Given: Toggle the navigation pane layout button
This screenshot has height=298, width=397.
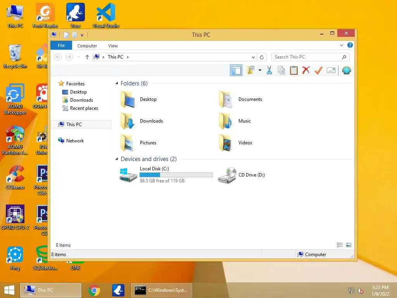Looking at the screenshot, I should [236, 71].
